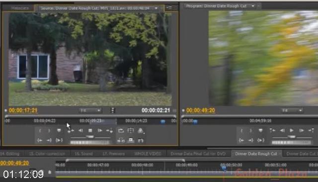The height and width of the screenshot is (182, 318).
Task: Step back one frame in Source monitor
Action: (x=80, y=130)
